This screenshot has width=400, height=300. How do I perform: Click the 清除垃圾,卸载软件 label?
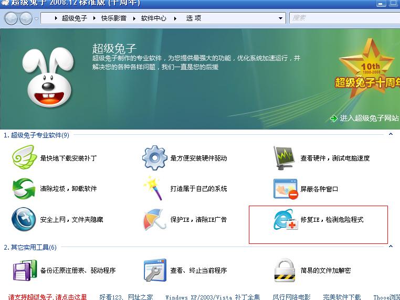(68, 189)
